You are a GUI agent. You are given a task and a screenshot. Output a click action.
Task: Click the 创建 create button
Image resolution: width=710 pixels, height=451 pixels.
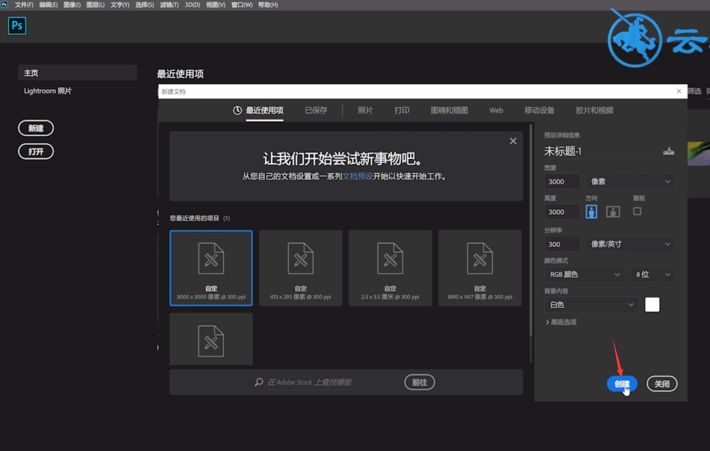tap(622, 384)
